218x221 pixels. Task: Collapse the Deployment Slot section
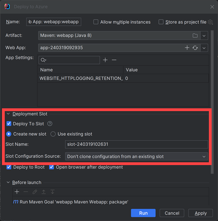(x=8, y=114)
